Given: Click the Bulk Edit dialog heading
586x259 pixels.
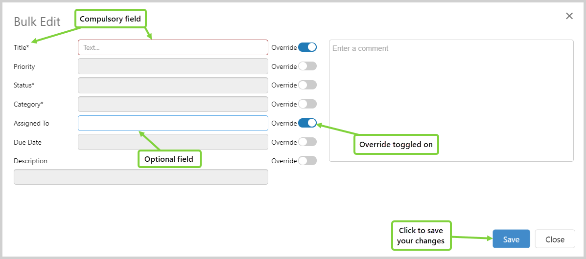Looking at the screenshot, I should (37, 22).
